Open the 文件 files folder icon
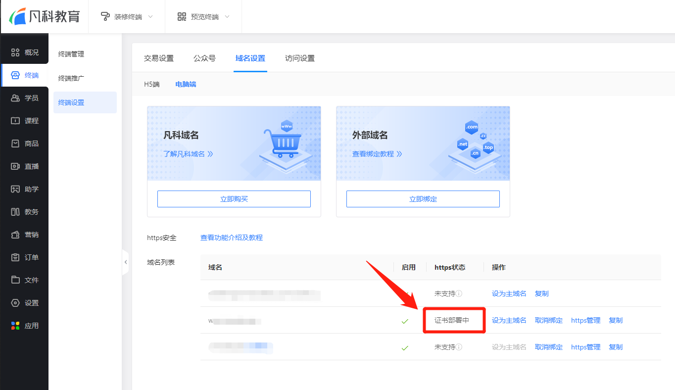Viewport: 675px width, 390px height. pos(15,280)
